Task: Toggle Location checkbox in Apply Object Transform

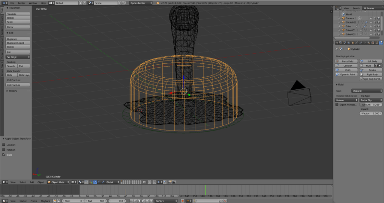Action: pos(4,145)
